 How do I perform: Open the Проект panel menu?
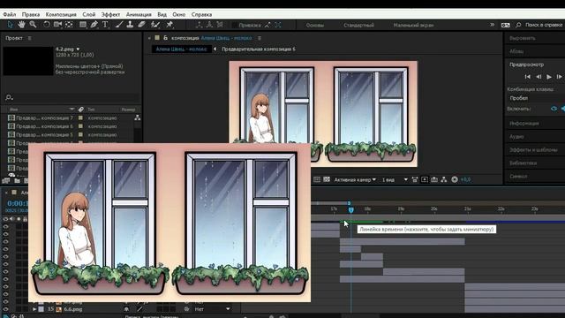(x=29, y=38)
